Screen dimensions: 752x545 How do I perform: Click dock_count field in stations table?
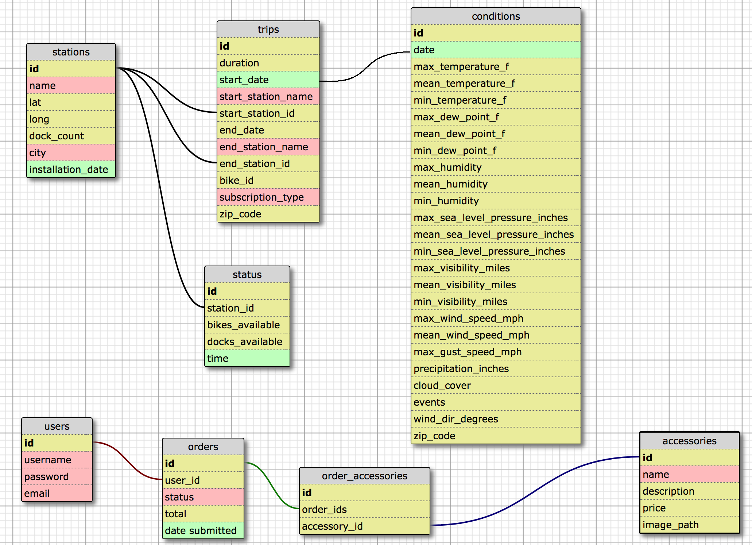click(71, 136)
